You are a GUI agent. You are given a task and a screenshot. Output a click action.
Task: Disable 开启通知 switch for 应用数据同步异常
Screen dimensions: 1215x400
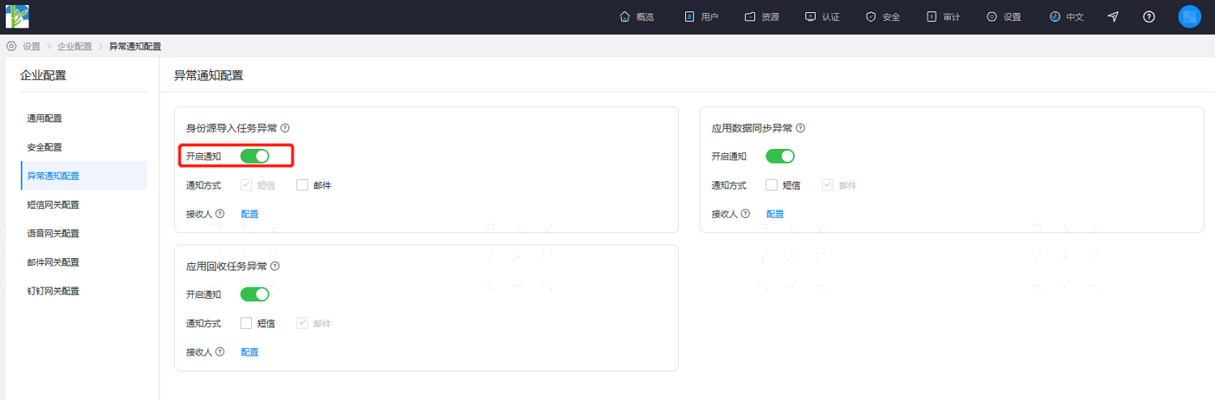coord(780,156)
